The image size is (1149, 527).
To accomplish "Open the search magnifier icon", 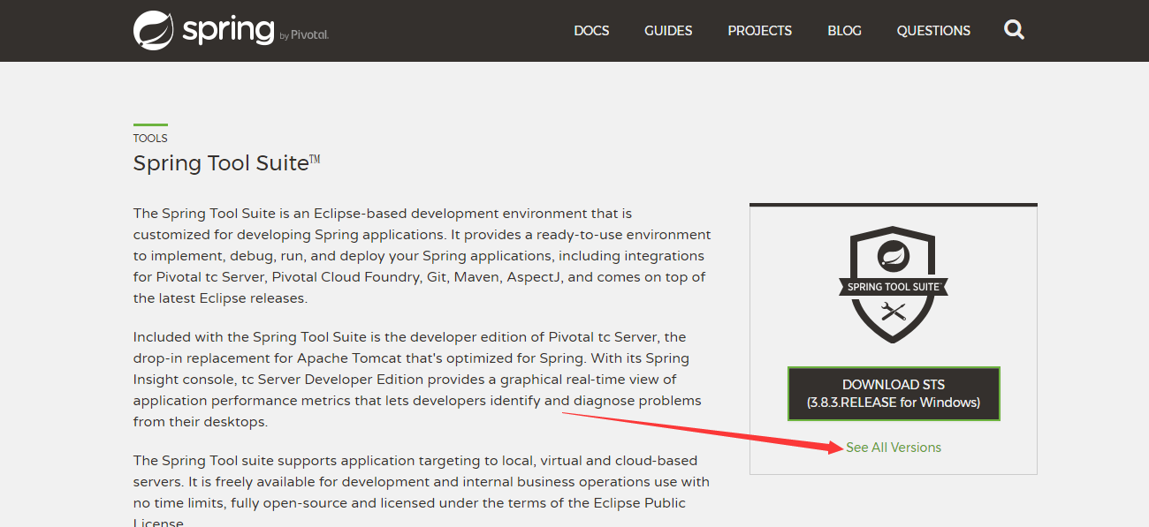I will click(1015, 30).
